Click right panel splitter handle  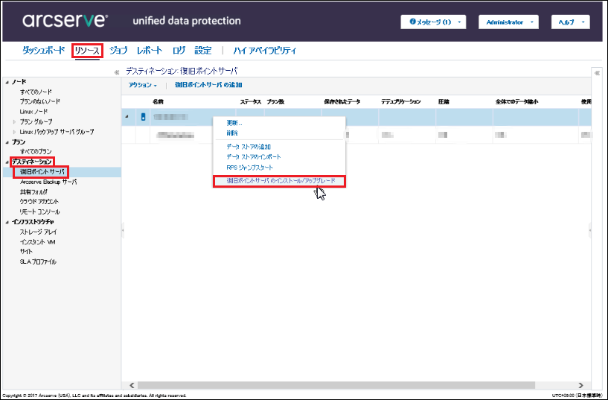pyautogui.click(x=590, y=230)
